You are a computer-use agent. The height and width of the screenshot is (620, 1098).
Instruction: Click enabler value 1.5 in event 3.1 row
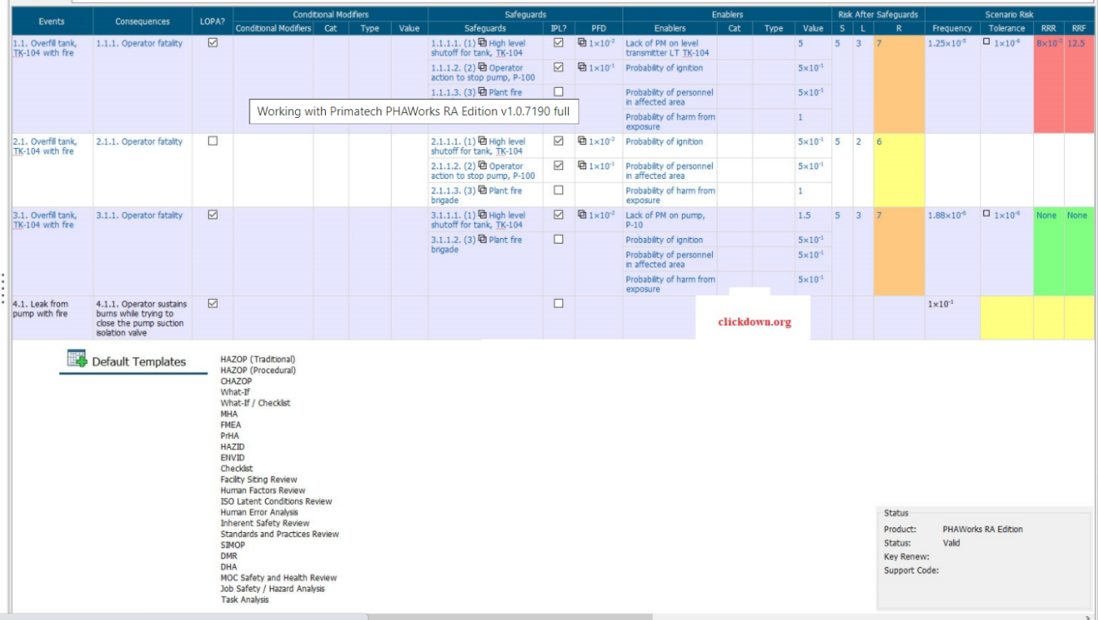805,215
